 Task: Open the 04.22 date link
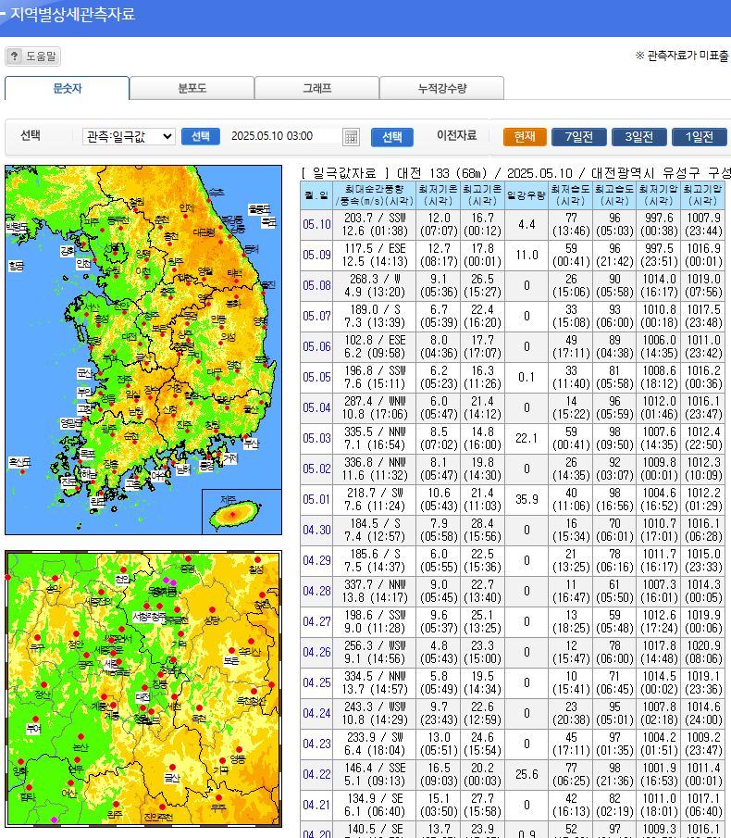click(x=316, y=774)
